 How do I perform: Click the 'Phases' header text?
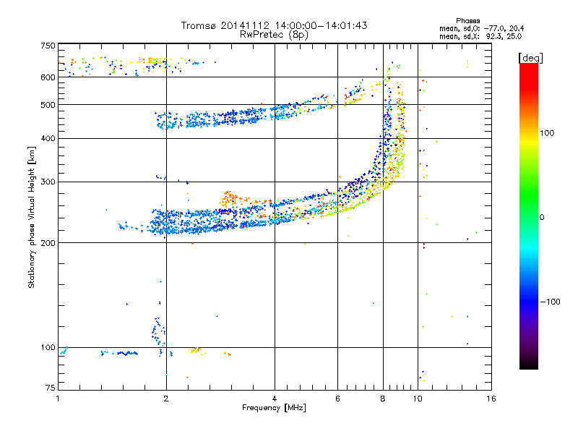pyautogui.click(x=467, y=21)
